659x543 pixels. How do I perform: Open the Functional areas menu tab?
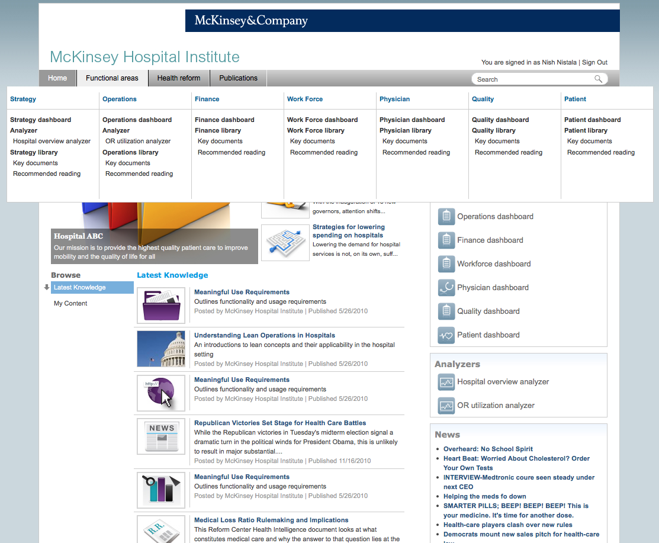[112, 78]
